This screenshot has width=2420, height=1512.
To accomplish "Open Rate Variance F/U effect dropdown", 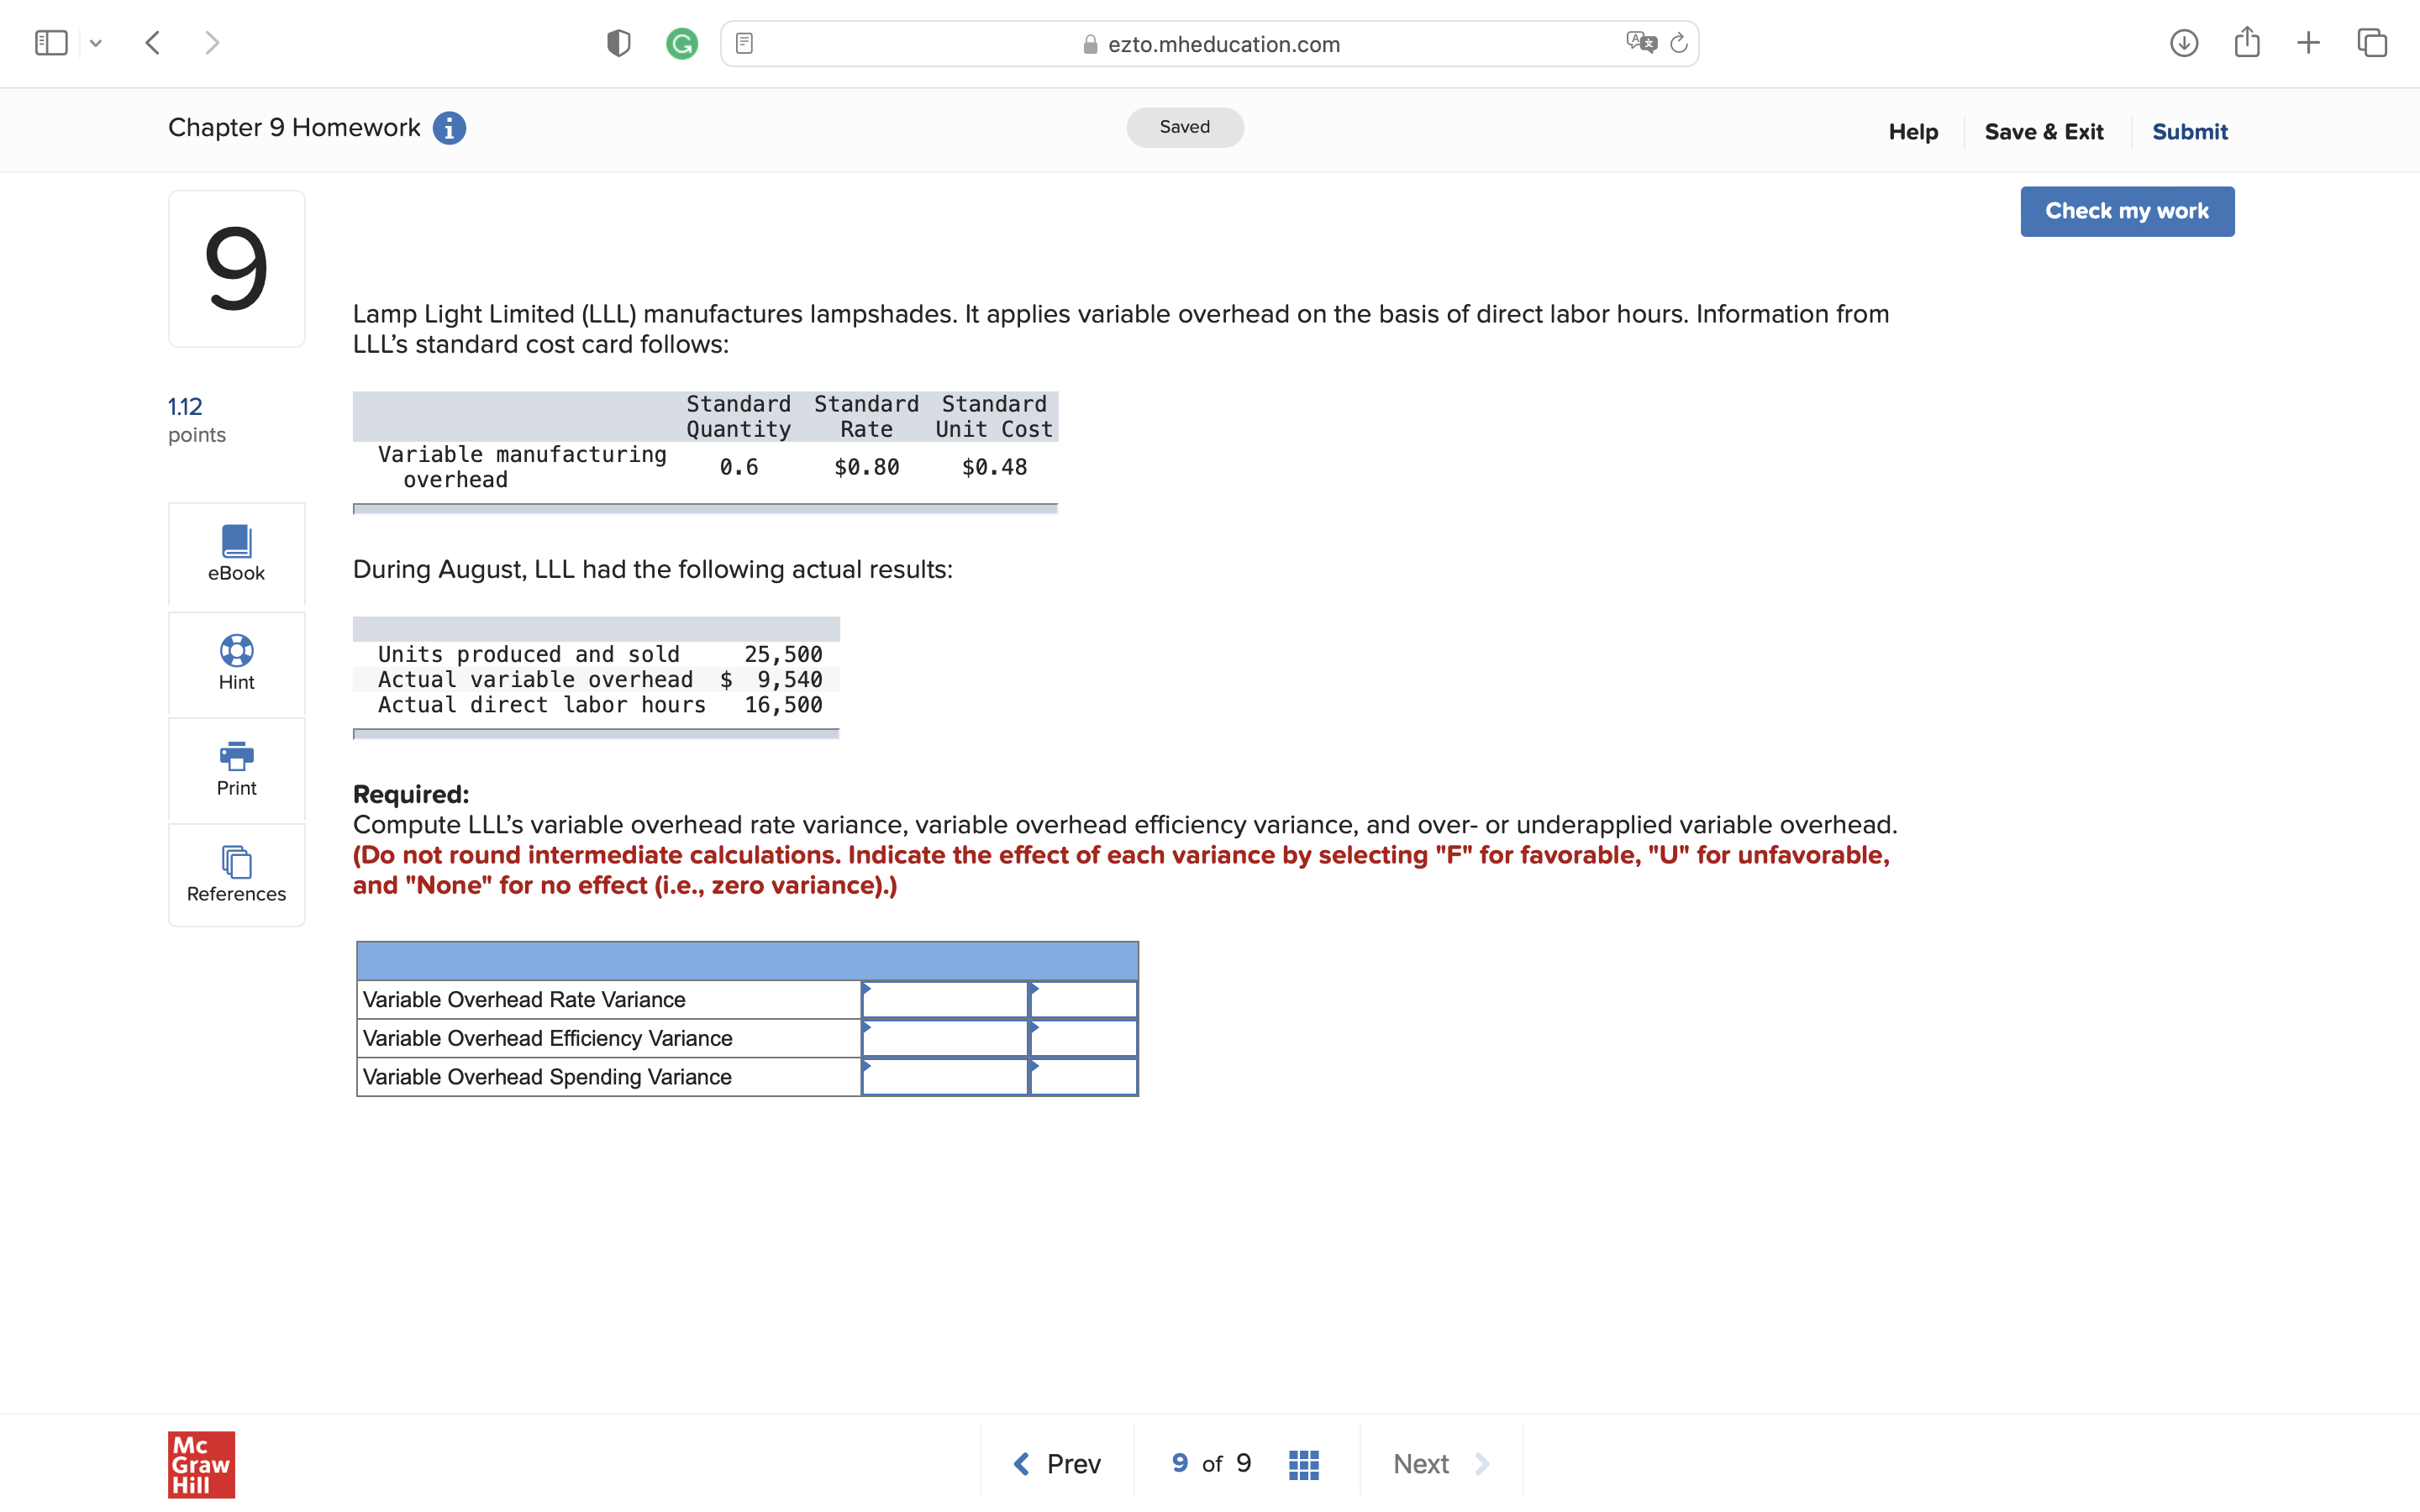I will 1083,999.
